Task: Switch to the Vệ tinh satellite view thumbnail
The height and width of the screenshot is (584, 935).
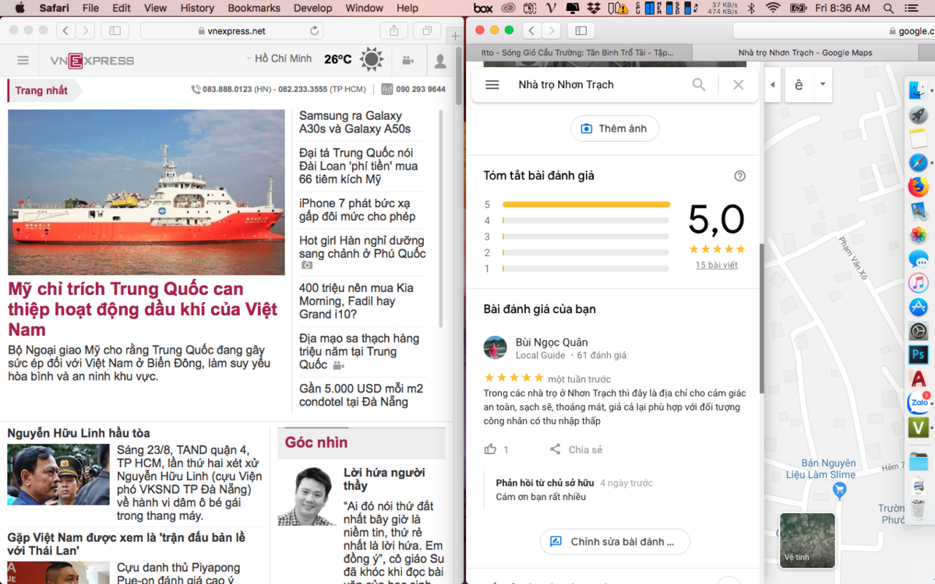Action: (807, 540)
